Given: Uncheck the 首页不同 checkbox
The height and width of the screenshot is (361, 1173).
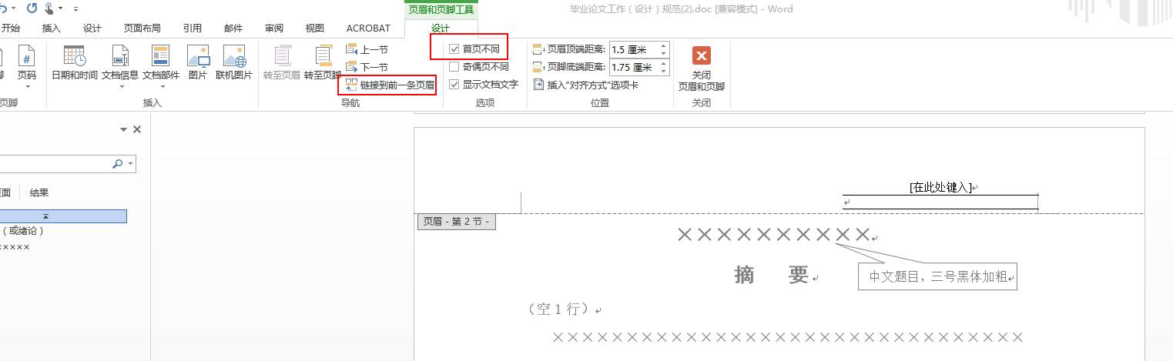Looking at the screenshot, I should (454, 49).
